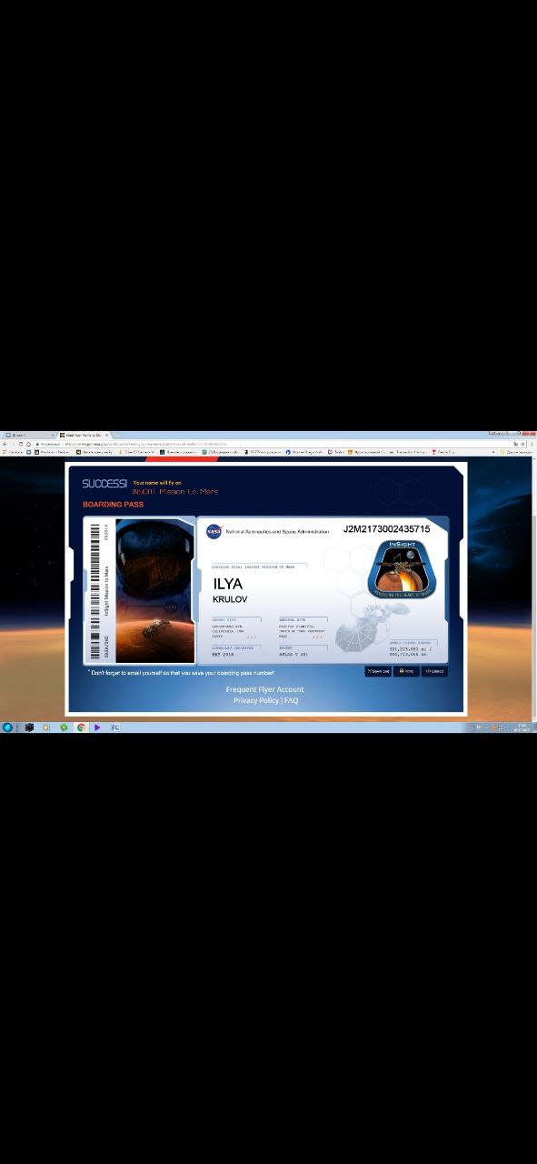Click the browser Forward arrow button
537x1164 pixels.
point(13,444)
